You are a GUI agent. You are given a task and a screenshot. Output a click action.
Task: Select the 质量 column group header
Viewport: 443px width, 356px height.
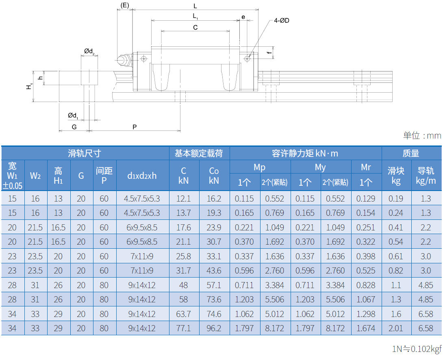pos(411,153)
